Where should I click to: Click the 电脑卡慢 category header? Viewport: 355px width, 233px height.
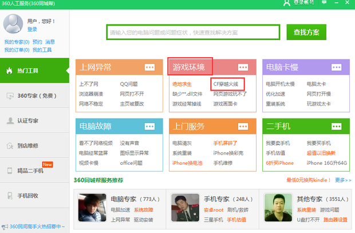pos(306,67)
